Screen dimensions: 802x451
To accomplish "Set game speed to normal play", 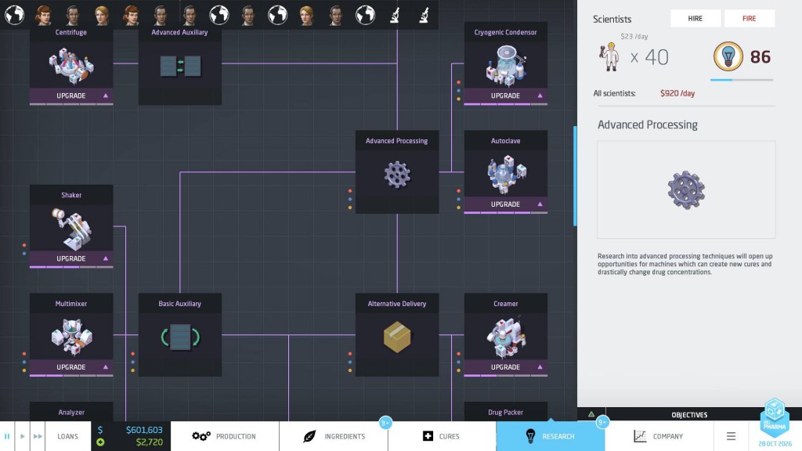I will point(23,436).
